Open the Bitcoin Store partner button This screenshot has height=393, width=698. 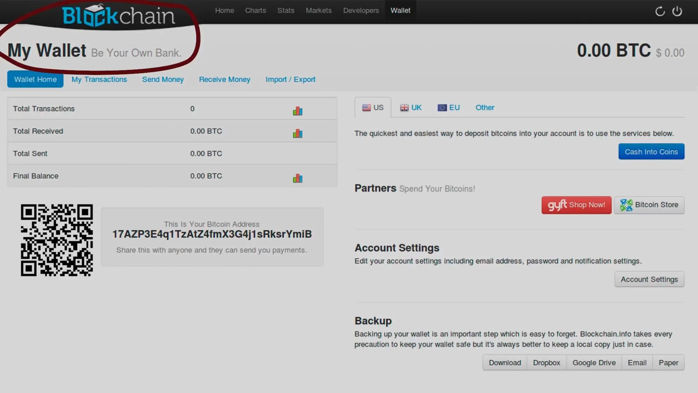click(x=649, y=205)
